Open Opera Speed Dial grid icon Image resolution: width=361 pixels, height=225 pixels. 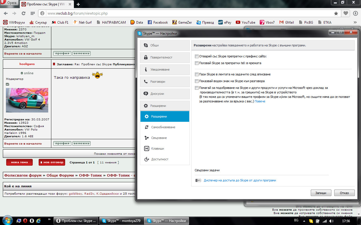click(x=32, y=13)
